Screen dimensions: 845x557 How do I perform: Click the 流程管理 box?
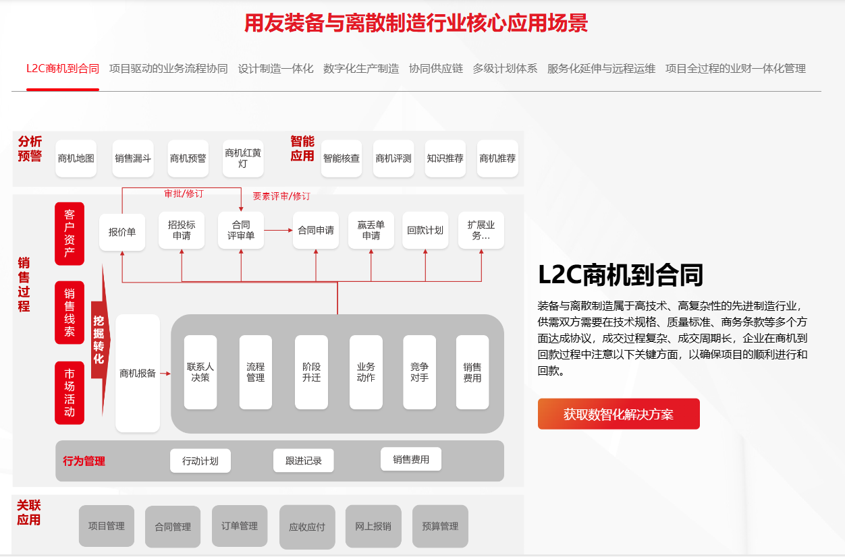tap(256, 372)
